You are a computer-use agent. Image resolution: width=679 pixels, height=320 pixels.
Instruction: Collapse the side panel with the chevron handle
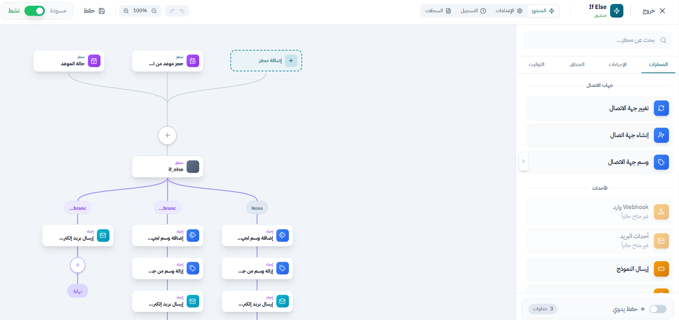[x=523, y=161]
